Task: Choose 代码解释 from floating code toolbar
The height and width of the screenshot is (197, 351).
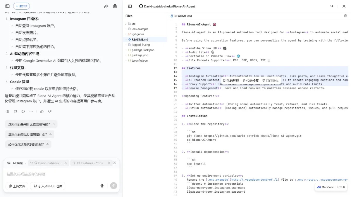Action: [x=231, y=80]
